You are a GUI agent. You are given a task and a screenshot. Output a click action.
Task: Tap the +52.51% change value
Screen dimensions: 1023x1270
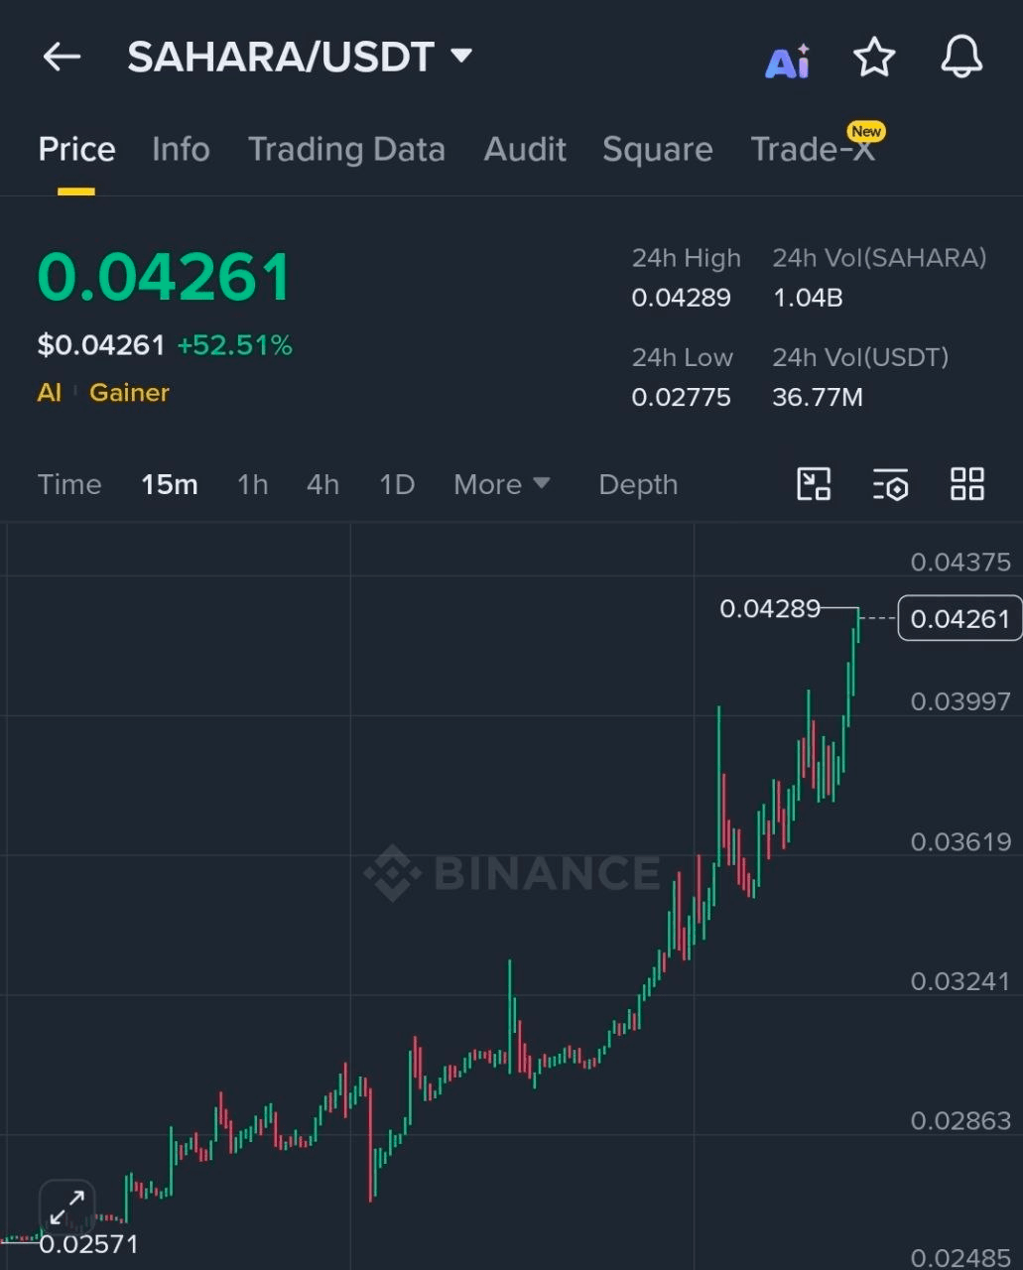pos(235,345)
